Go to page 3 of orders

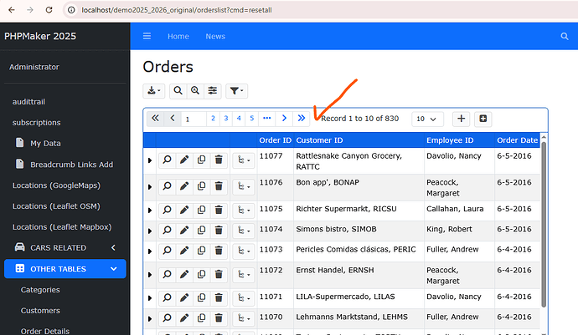[226, 119]
